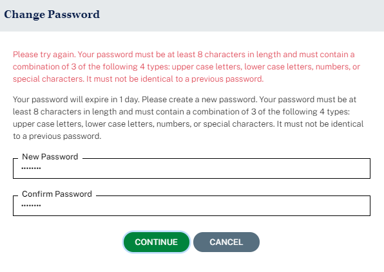Image resolution: width=384 pixels, height=272 pixels.
Task: Cancel the password change
Action: (x=226, y=242)
